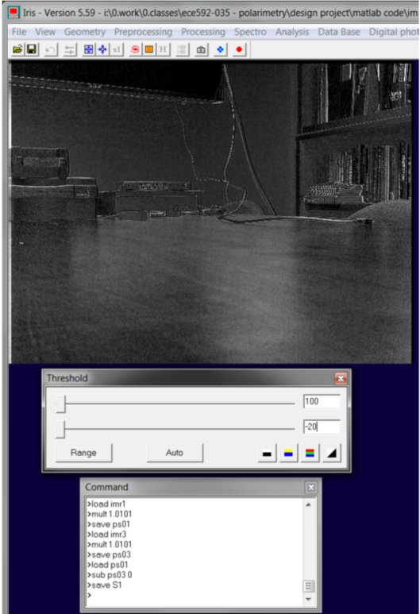
Task: Click the high threshold field showing 100
Action: click(322, 401)
